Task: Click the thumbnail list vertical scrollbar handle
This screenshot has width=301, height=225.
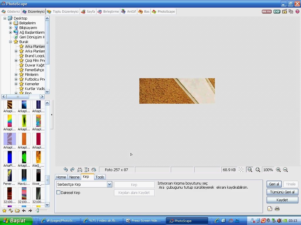Action: tap(47, 180)
